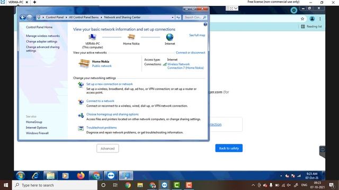Open Windows Explorer folder on remote taskbar
339x190 pixels.
tap(50, 176)
